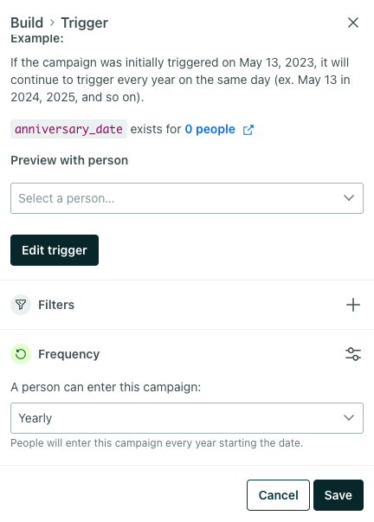Image resolution: width=374 pixels, height=522 pixels.
Task: Open the Yearly frequency dropdown
Action: [x=187, y=418]
